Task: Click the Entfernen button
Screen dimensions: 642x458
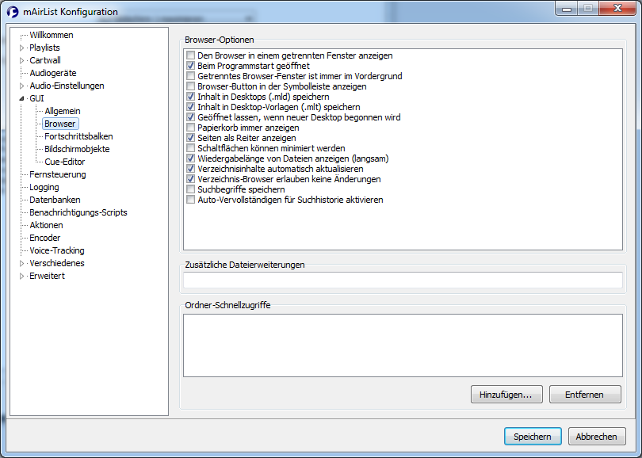Action: pyautogui.click(x=585, y=395)
